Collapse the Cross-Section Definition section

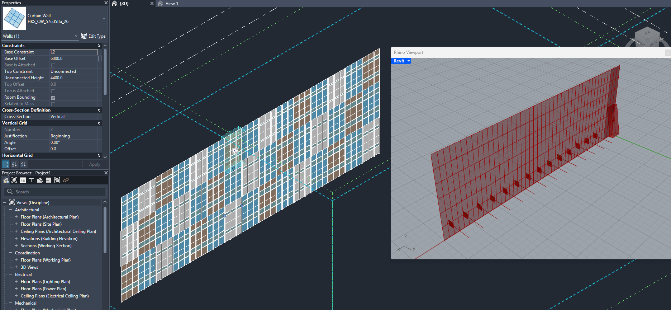coord(99,110)
